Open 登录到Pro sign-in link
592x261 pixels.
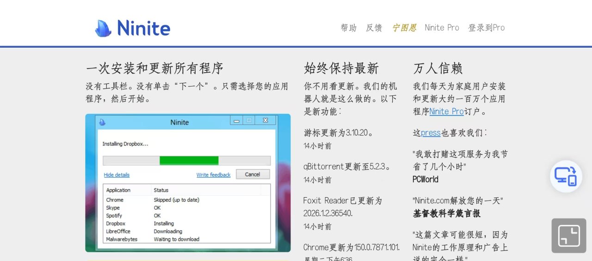coord(486,28)
